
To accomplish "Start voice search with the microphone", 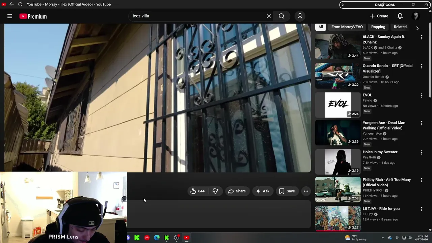I will (x=300, y=16).
